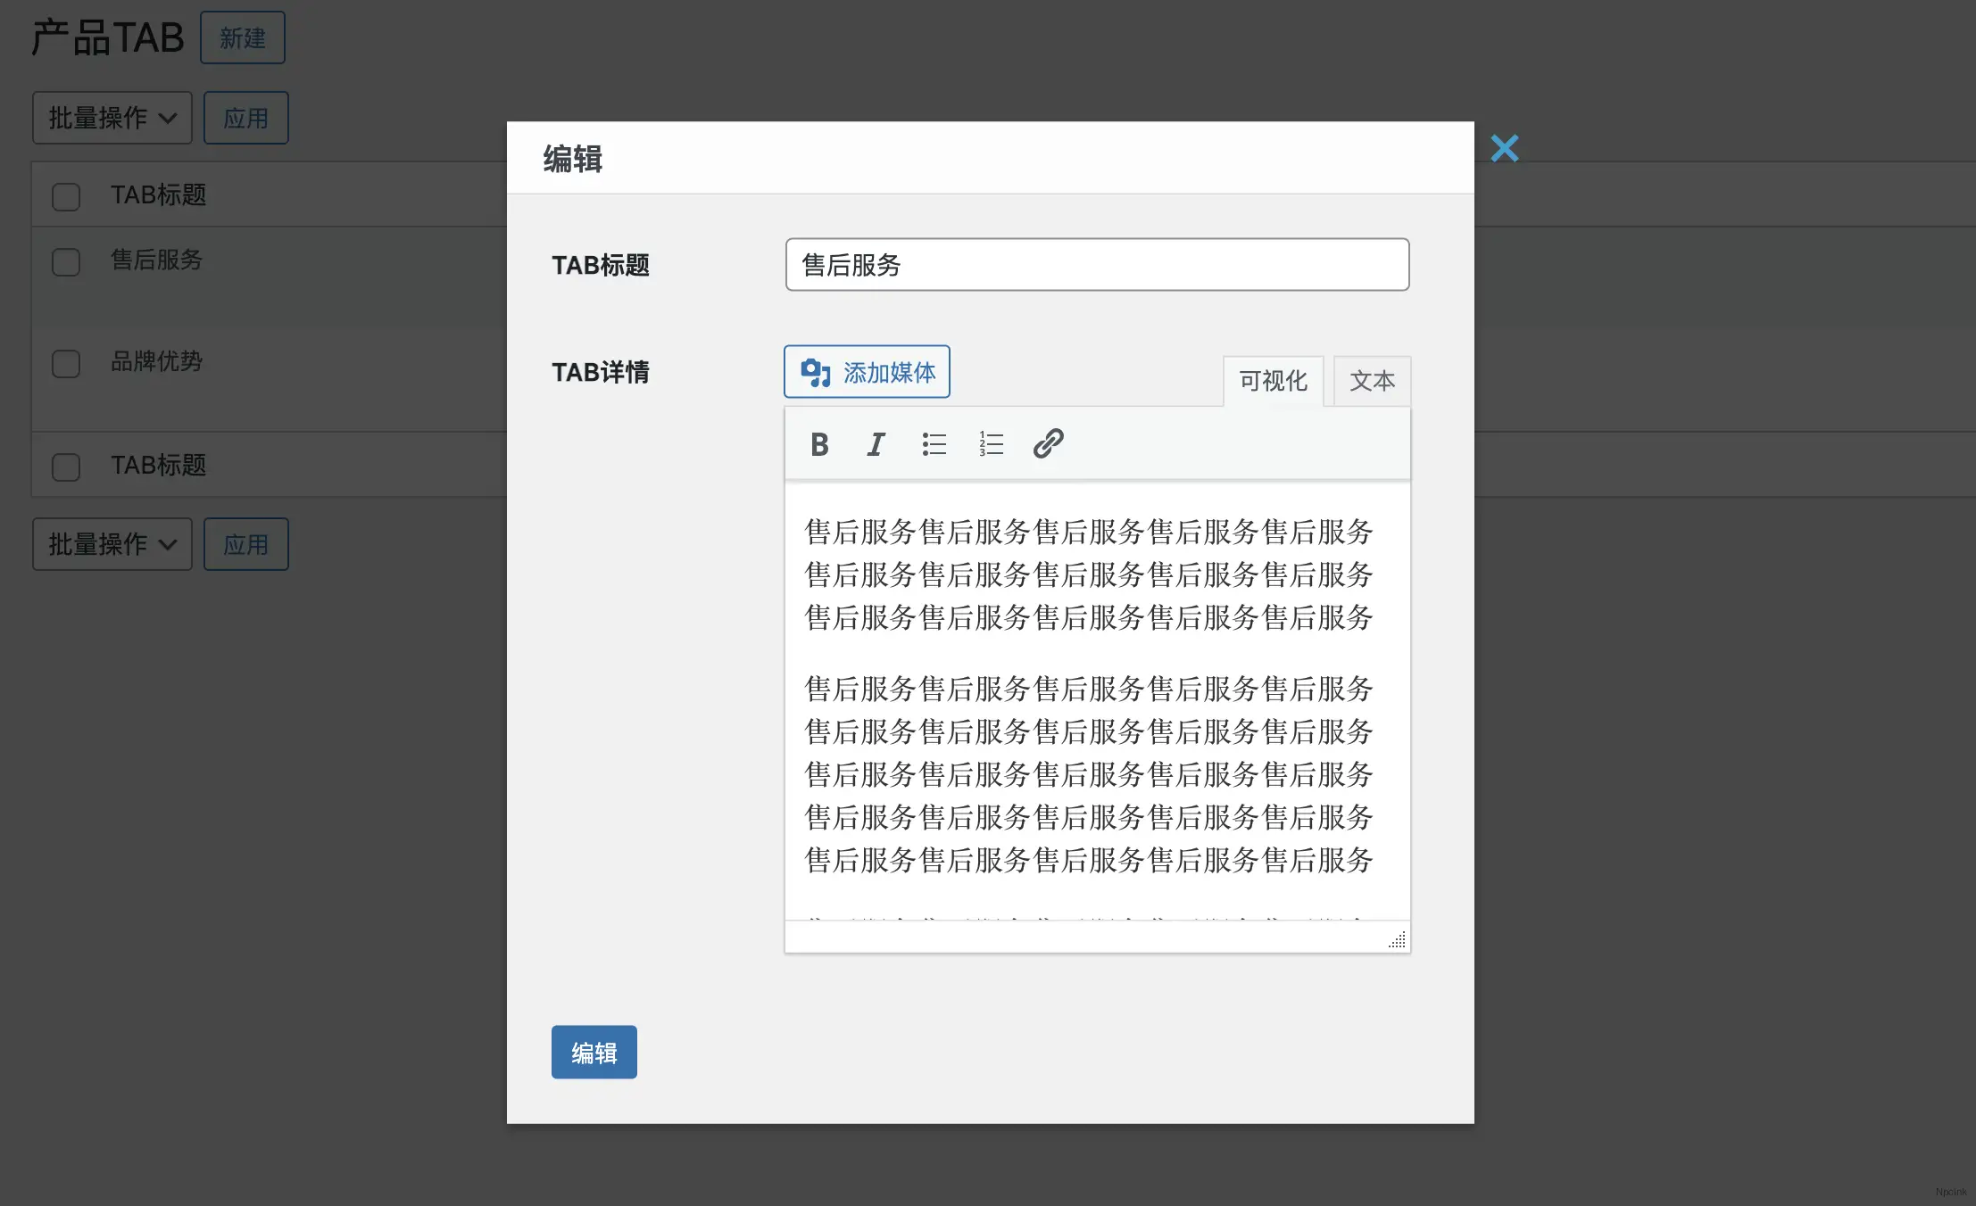Switch to the 可视化 editing tab
Image resolution: width=1976 pixels, height=1206 pixels.
click(1274, 381)
